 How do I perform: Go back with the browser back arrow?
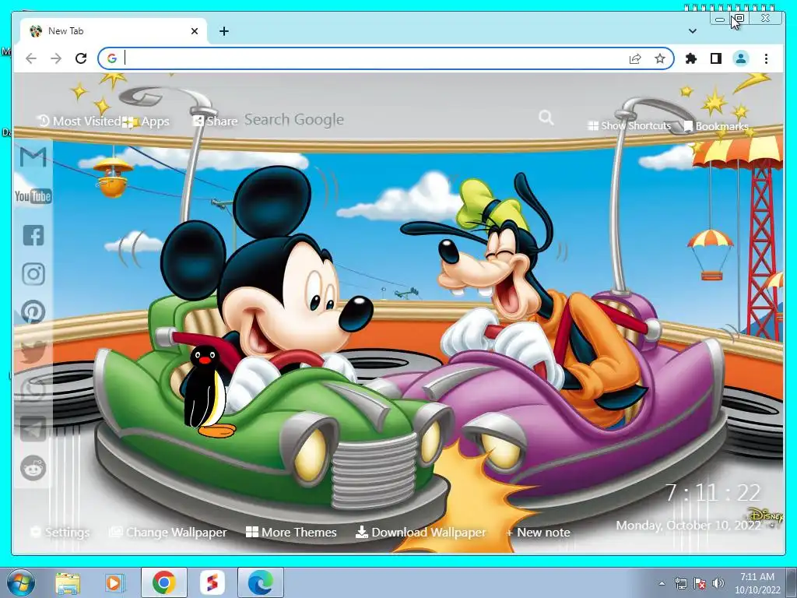[31, 58]
